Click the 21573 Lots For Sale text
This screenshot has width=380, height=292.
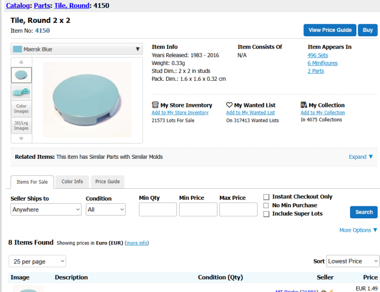(x=173, y=120)
